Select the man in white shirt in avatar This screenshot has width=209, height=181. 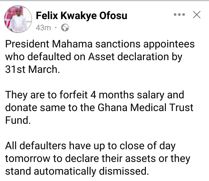[x=19, y=21]
